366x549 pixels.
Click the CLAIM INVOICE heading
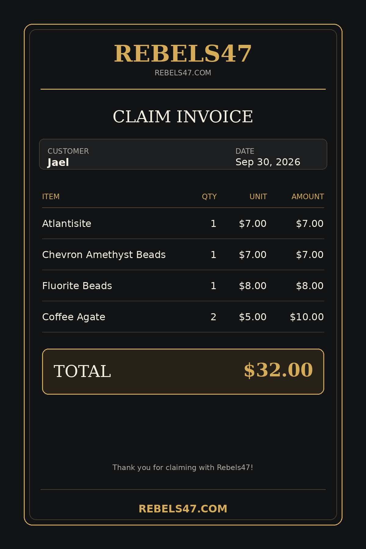(x=183, y=117)
